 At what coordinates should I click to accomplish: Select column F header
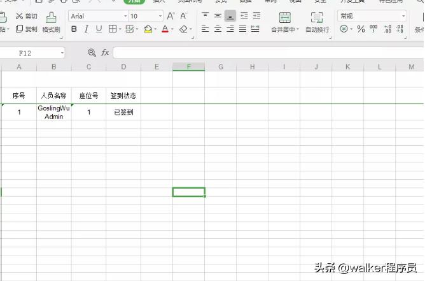pos(189,66)
